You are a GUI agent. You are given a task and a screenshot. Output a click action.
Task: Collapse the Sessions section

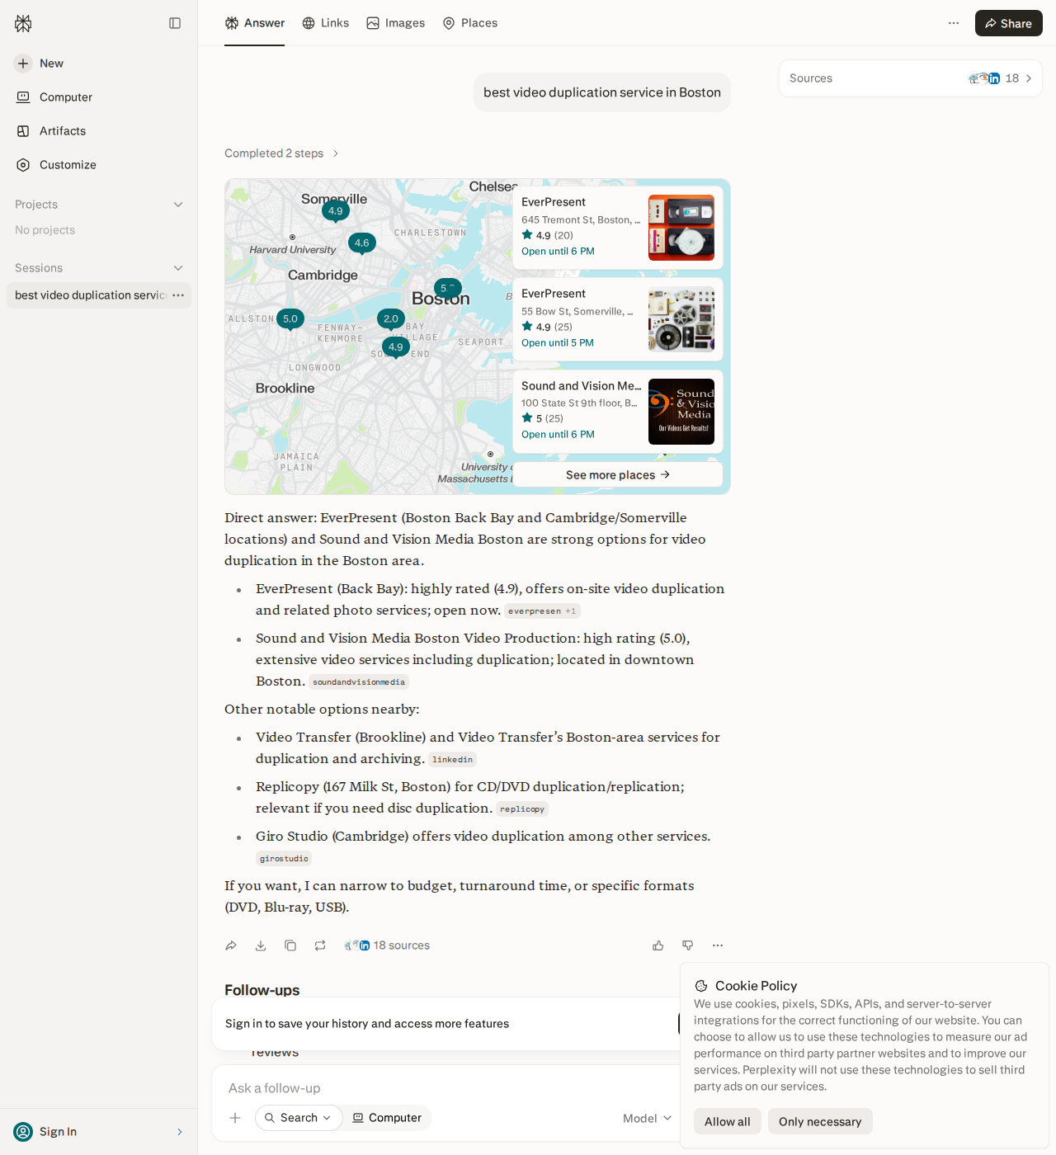(178, 268)
